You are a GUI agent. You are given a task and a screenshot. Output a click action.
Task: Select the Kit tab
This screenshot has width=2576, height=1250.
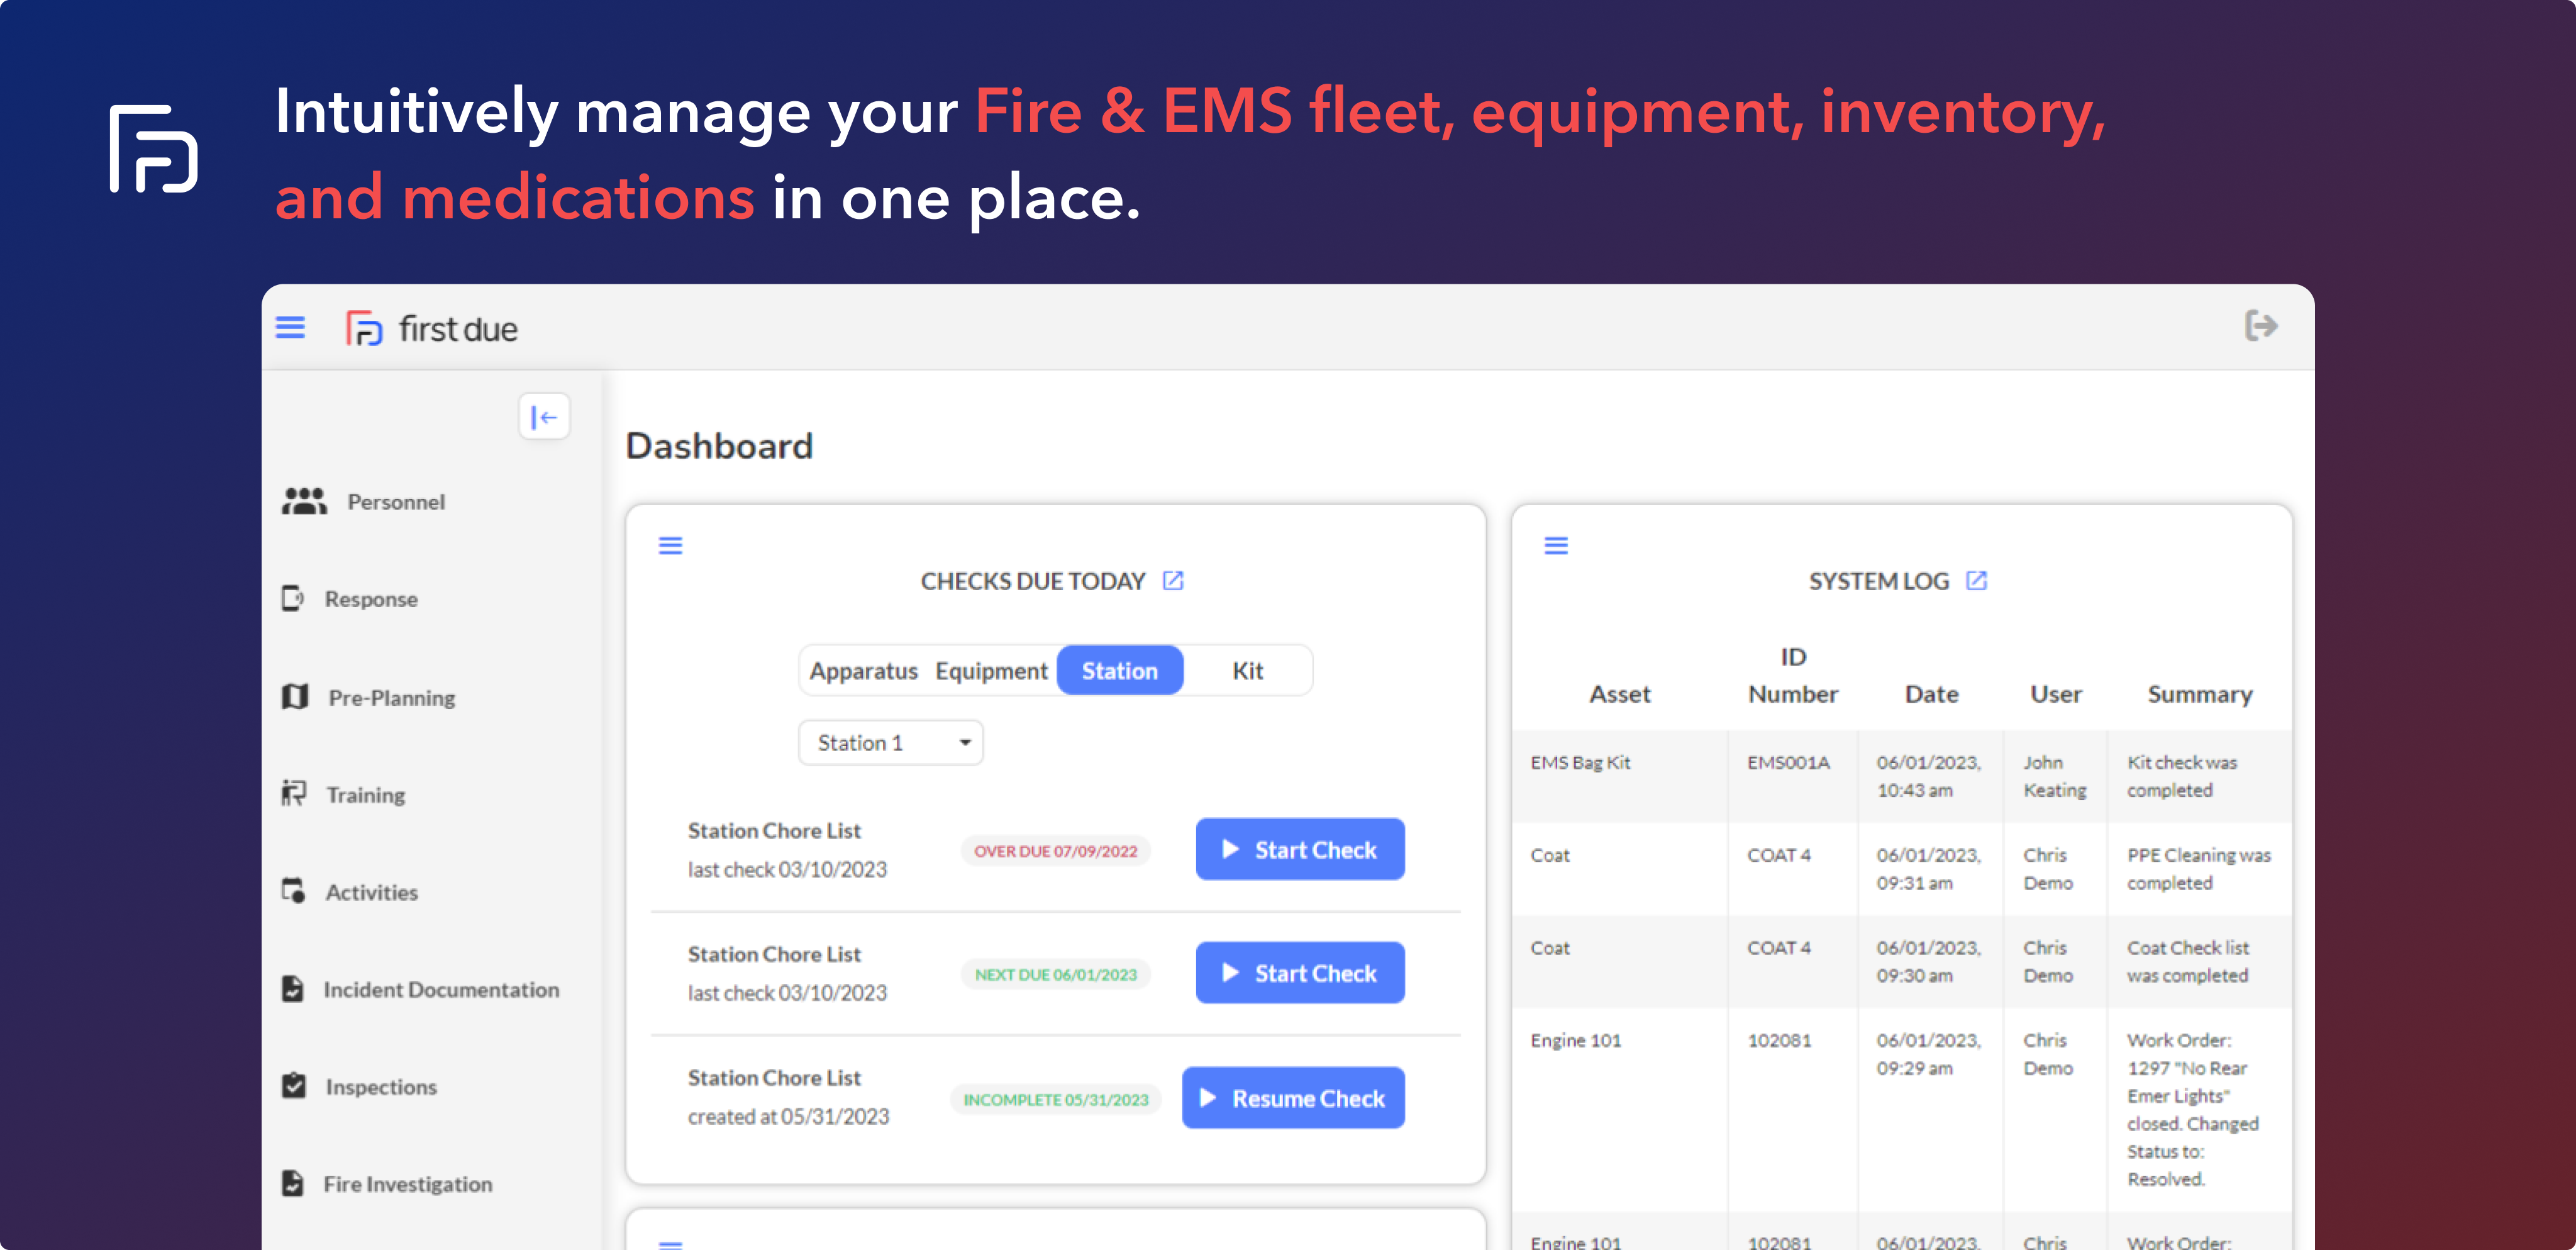tap(1247, 671)
